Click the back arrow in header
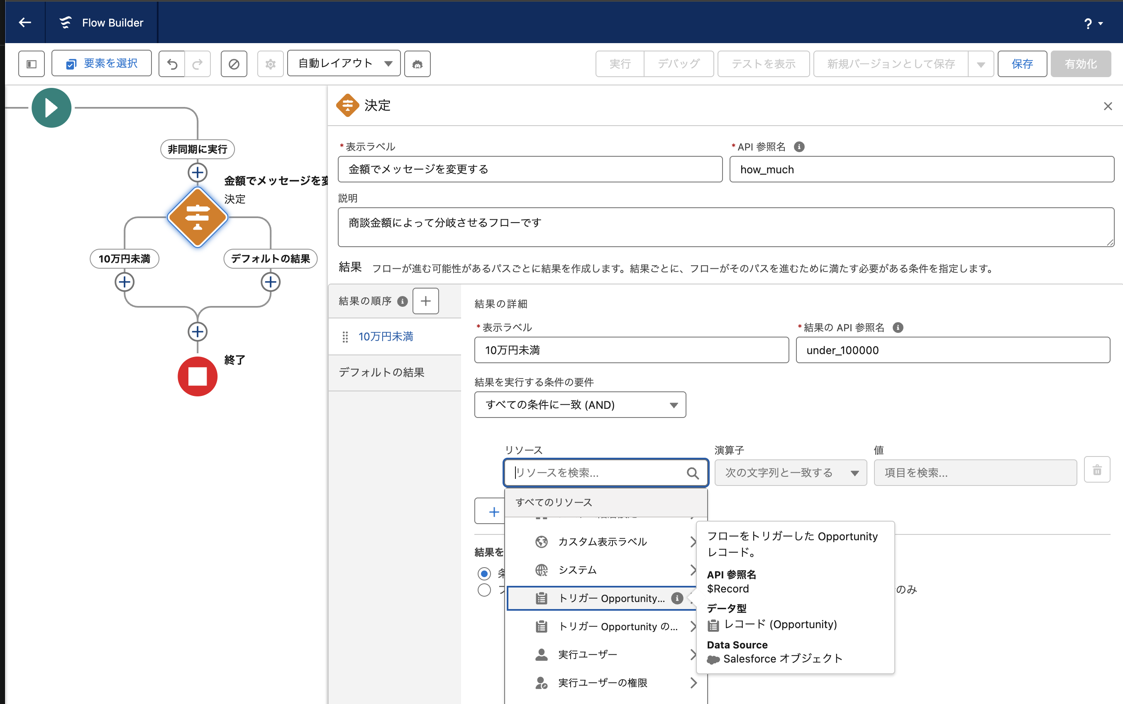 click(25, 22)
